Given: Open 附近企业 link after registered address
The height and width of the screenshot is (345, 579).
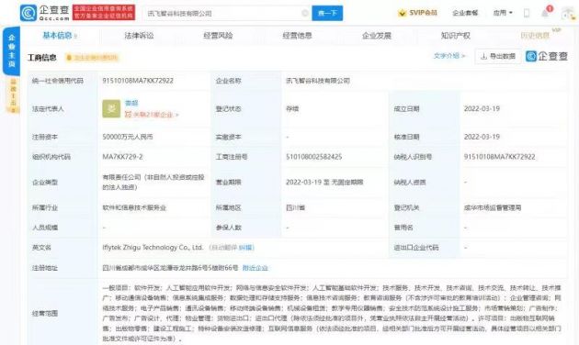Looking at the screenshot, I should point(255,268).
